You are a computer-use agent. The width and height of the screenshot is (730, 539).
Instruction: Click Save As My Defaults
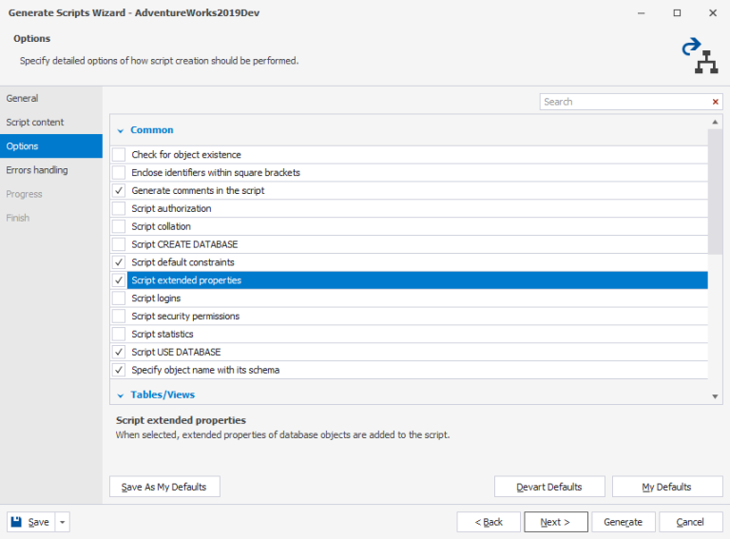tap(164, 487)
